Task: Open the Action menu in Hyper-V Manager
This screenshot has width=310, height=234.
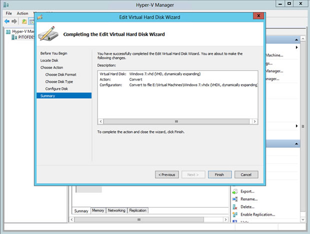Action: tap(22, 14)
